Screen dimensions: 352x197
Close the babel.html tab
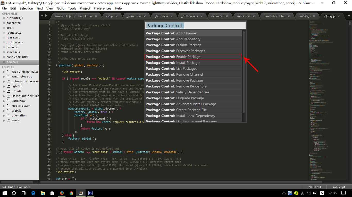point(96,16)
